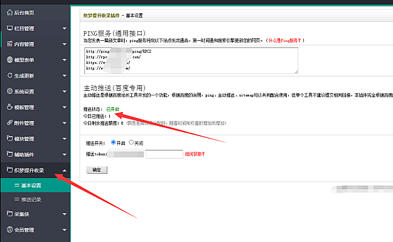Screen dimensions: 393x242
Task: Click the home icon beside 后台首页
Action: click(9, 13)
